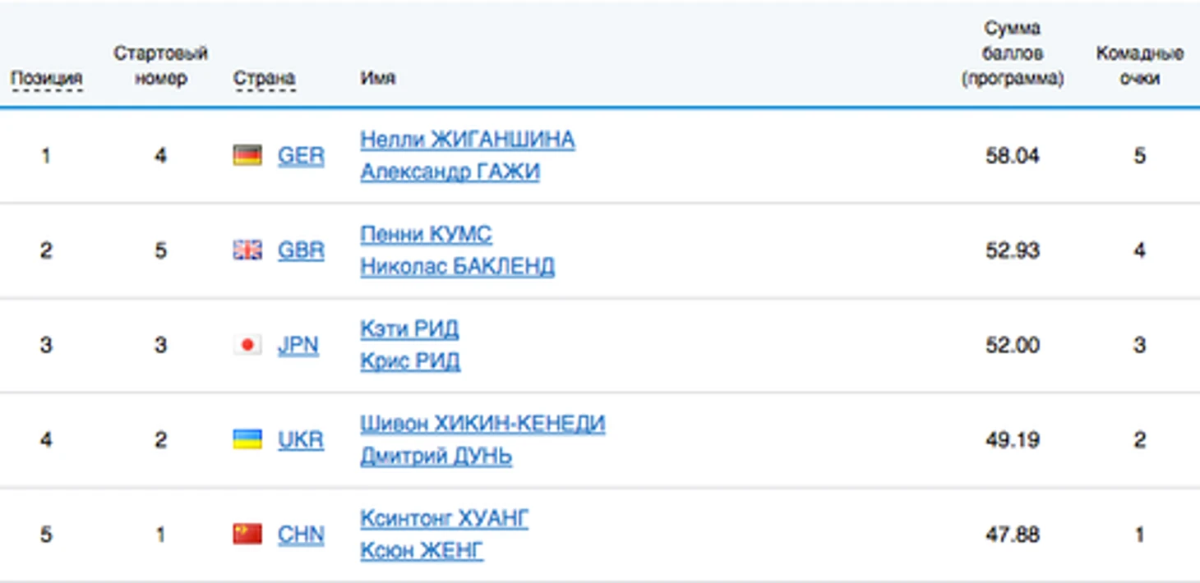Click the German flag icon
1200x583 pixels.
[x=247, y=155]
